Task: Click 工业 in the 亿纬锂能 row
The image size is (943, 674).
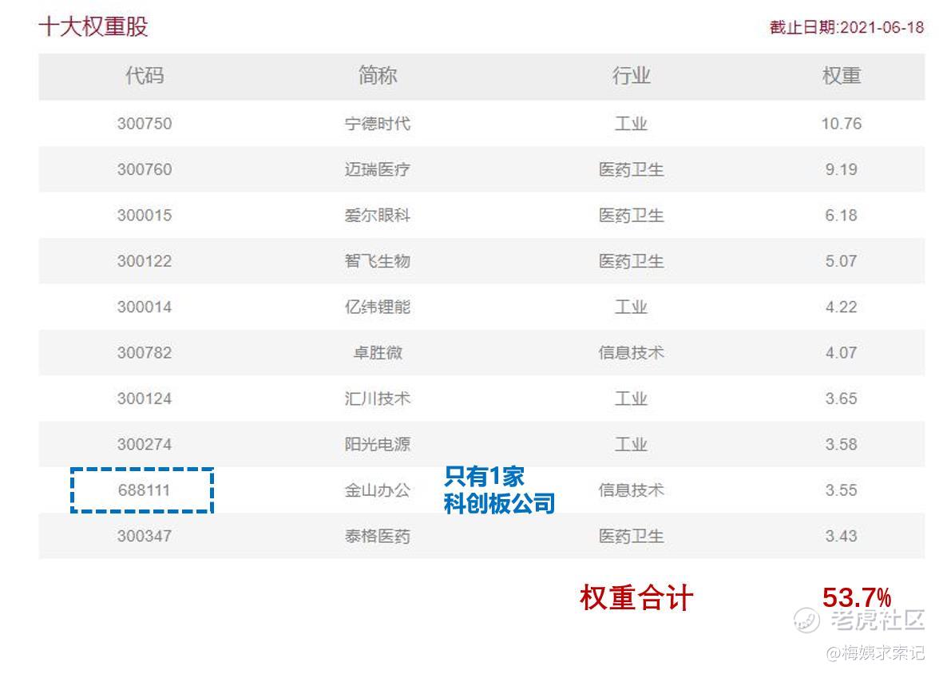Action: click(x=631, y=307)
